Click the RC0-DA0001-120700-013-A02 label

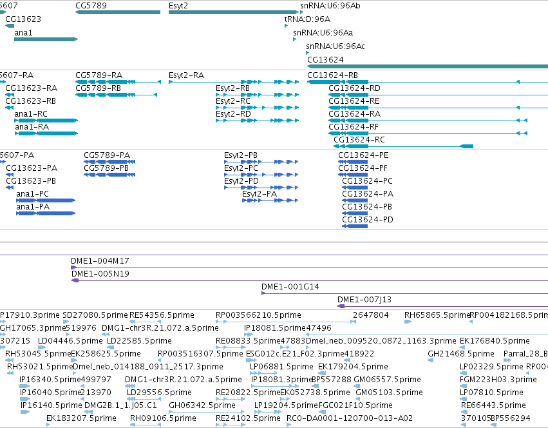(350, 418)
